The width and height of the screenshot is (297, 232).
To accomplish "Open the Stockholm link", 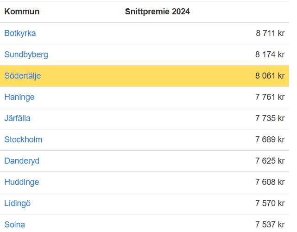I will tap(23, 140).
